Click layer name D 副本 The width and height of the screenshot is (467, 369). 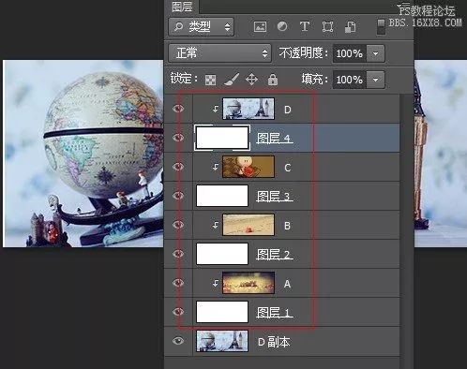274,342
